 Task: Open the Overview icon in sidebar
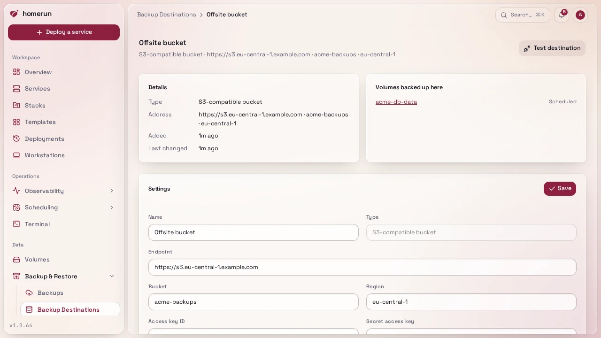pos(16,72)
